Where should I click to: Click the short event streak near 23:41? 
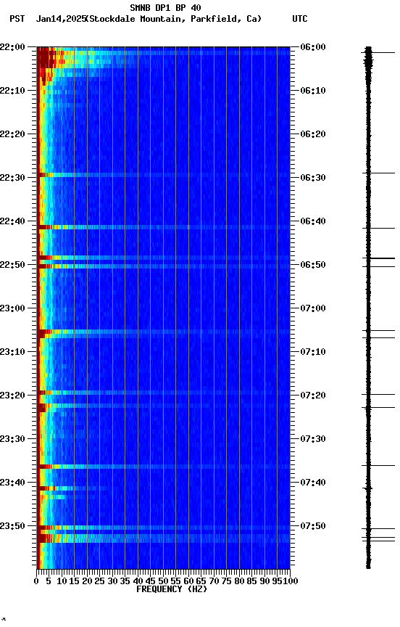[72, 488]
